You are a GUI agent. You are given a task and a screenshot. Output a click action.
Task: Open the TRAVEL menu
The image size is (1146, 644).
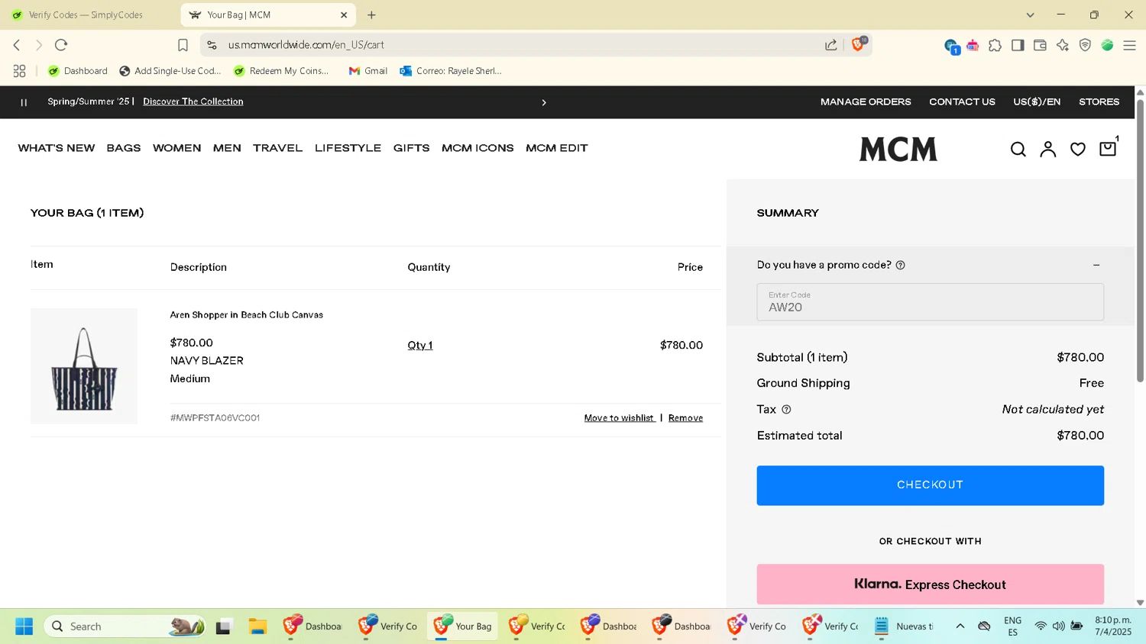click(277, 148)
